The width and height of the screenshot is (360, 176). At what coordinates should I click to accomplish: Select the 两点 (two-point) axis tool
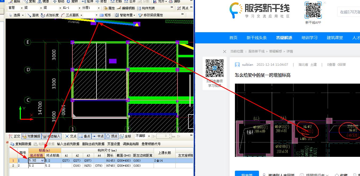point(183,8)
